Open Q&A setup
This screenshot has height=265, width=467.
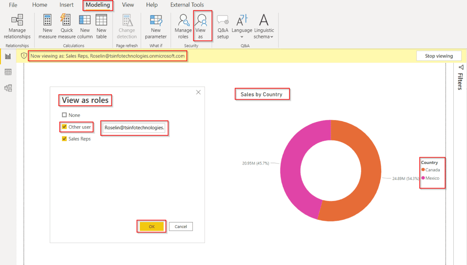click(223, 27)
